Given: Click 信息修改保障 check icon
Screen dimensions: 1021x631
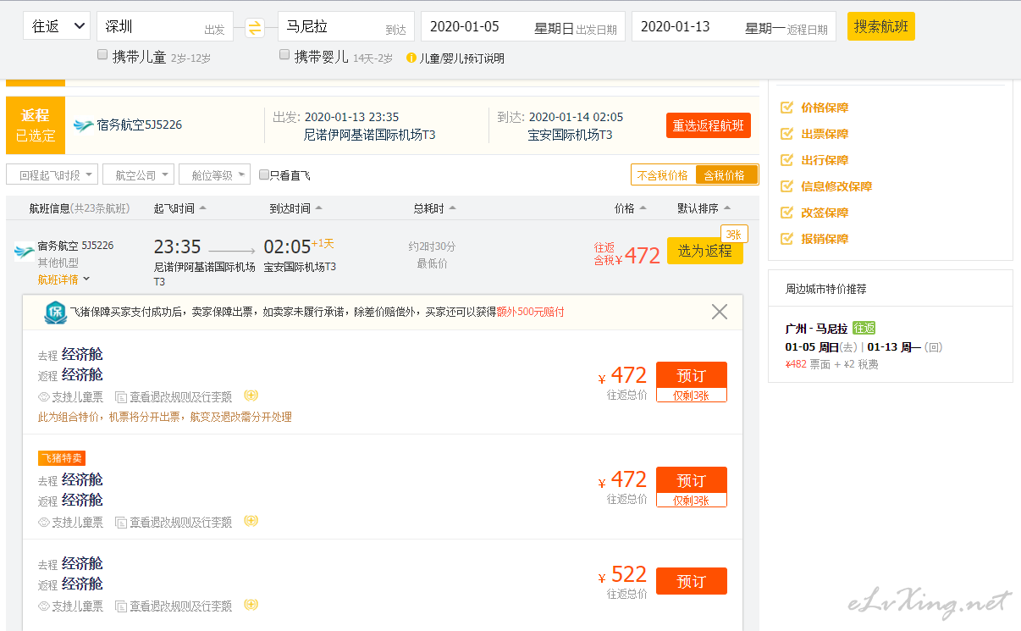Looking at the screenshot, I should (786, 186).
